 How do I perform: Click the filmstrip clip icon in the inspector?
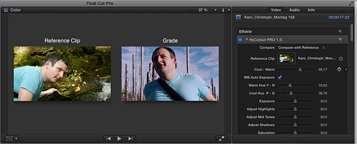[x=238, y=17]
